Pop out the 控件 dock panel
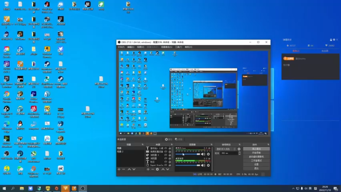The width and height of the screenshot is (341, 192). coord(268,145)
